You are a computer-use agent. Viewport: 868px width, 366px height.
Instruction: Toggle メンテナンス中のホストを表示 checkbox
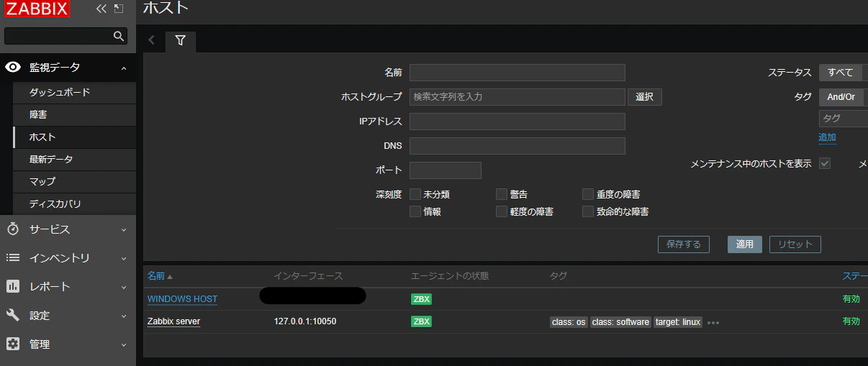(x=825, y=163)
